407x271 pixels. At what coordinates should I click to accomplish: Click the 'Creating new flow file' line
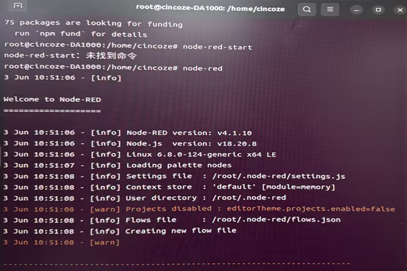click(120, 231)
